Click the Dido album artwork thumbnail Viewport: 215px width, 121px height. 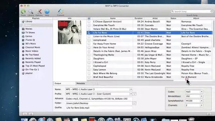tap(70, 32)
